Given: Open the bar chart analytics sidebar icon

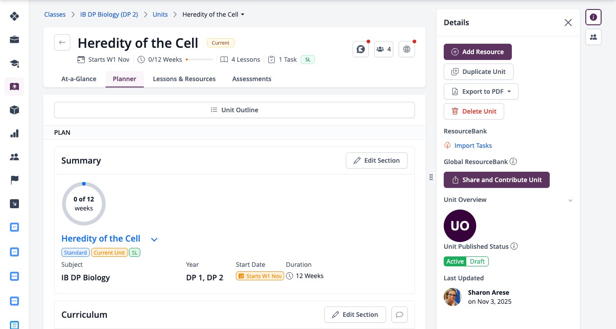Looking at the screenshot, I should (14, 133).
